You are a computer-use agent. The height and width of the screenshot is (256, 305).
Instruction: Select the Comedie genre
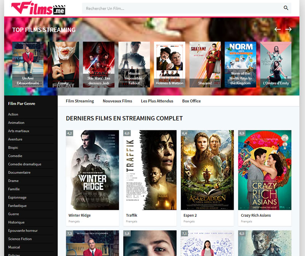(x=15, y=156)
